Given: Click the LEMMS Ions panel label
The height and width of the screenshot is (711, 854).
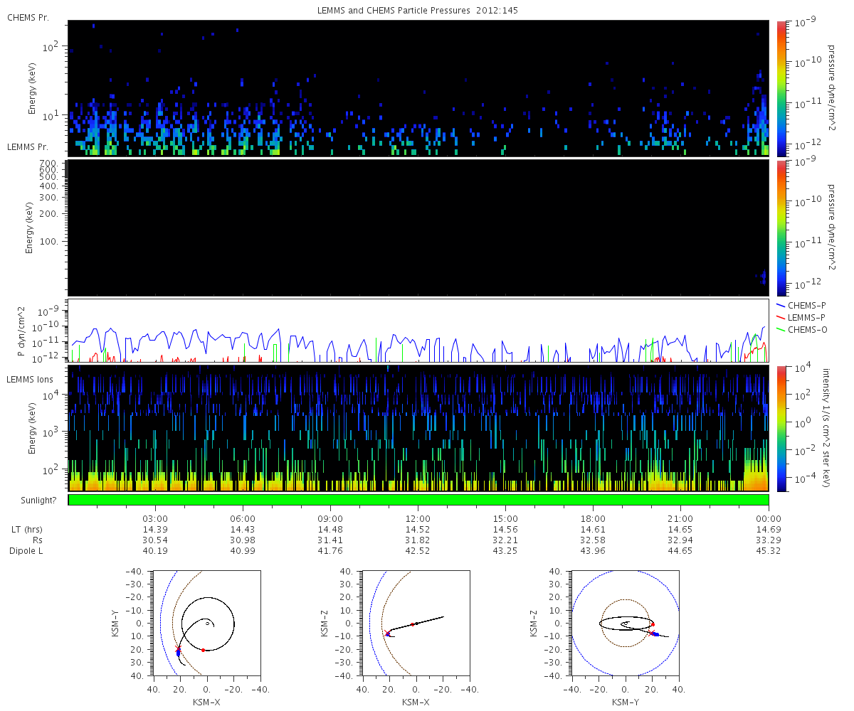Looking at the screenshot, I should click(31, 380).
